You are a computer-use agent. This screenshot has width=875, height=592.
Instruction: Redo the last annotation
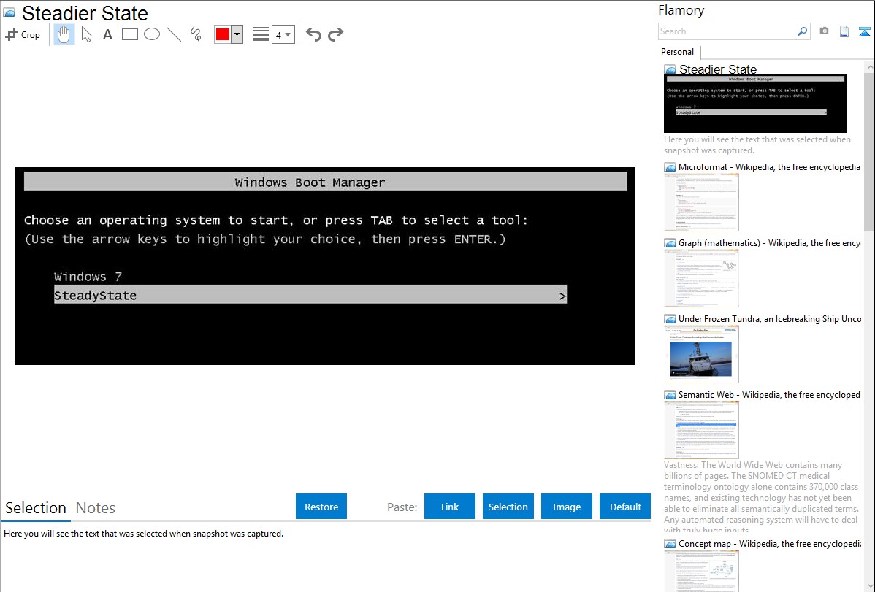335,34
